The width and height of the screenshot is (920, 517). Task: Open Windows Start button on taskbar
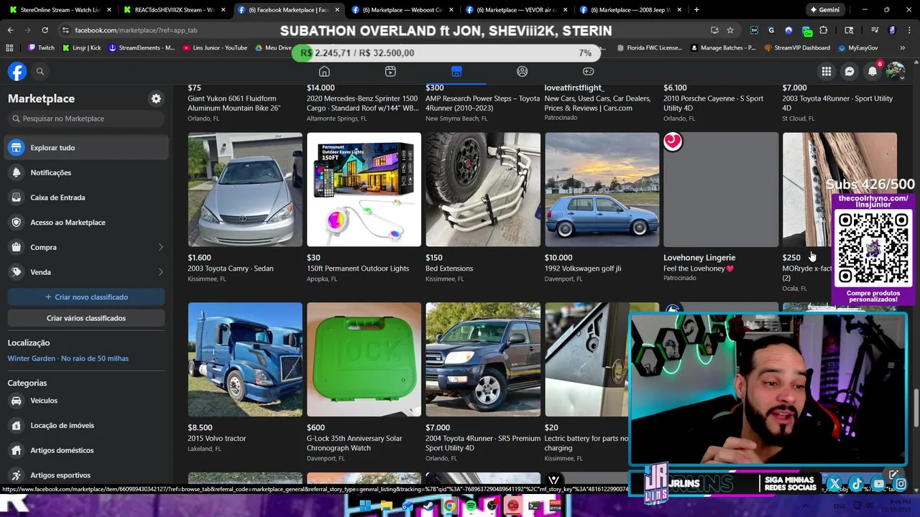coord(365,506)
